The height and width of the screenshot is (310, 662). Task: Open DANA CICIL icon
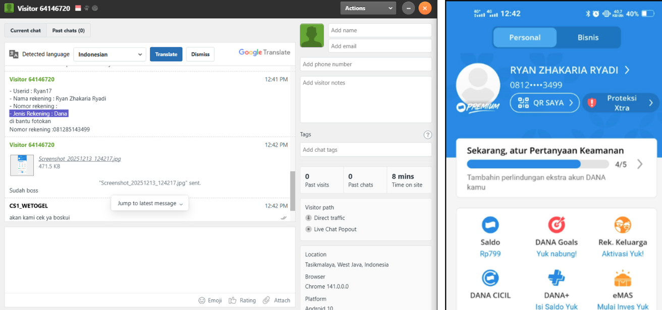[490, 278]
